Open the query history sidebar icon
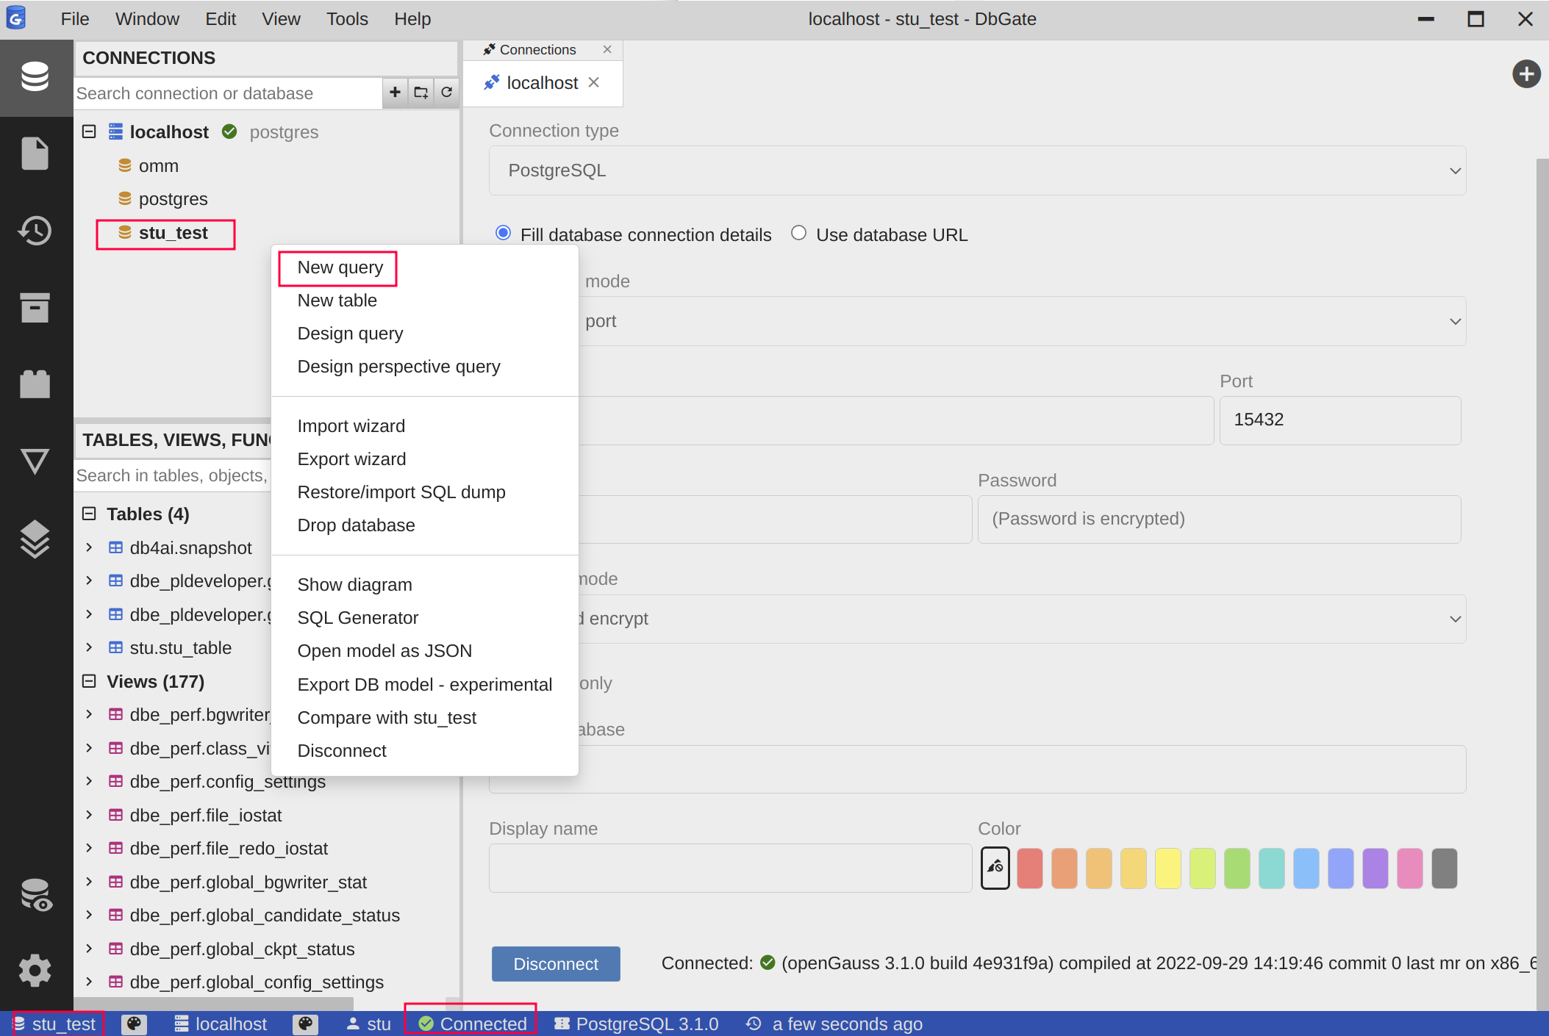Screen dimensions: 1549x1036 pos(35,231)
